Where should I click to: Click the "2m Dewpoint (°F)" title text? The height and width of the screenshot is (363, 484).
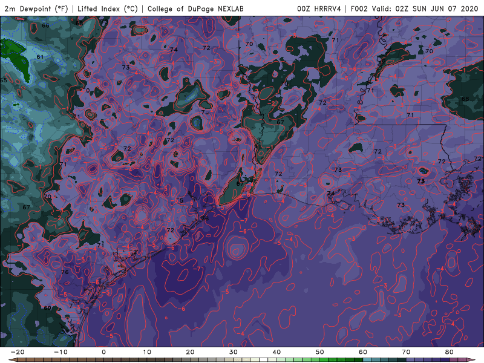(x=36, y=9)
